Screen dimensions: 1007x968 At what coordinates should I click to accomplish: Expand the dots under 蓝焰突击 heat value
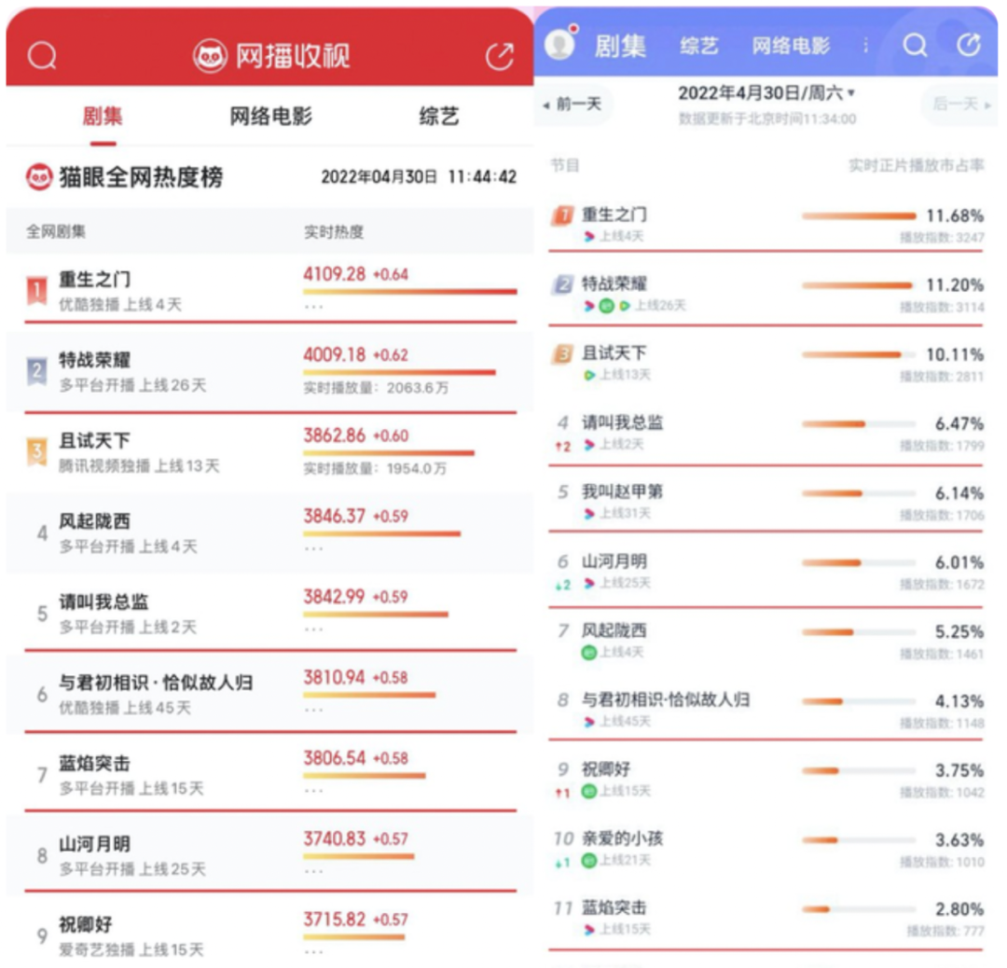pyautogui.click(x=313, y=791)
